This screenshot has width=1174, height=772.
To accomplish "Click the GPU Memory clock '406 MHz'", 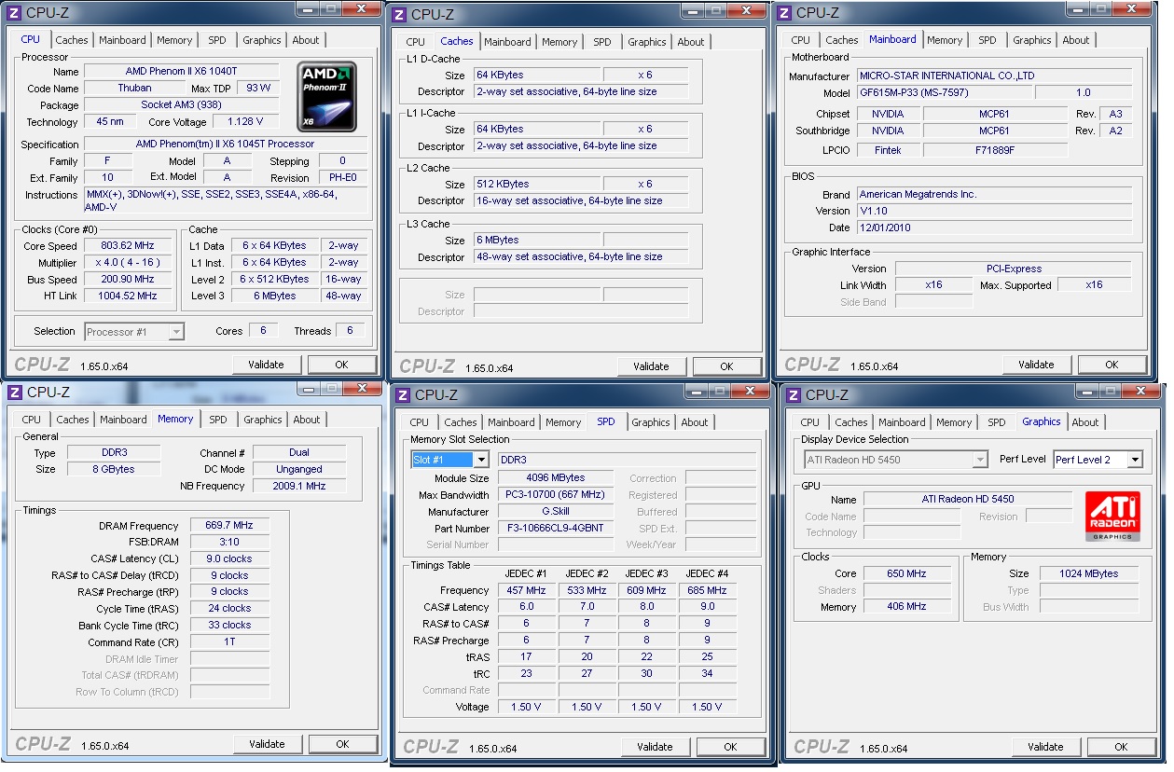I will pos(906,607).
